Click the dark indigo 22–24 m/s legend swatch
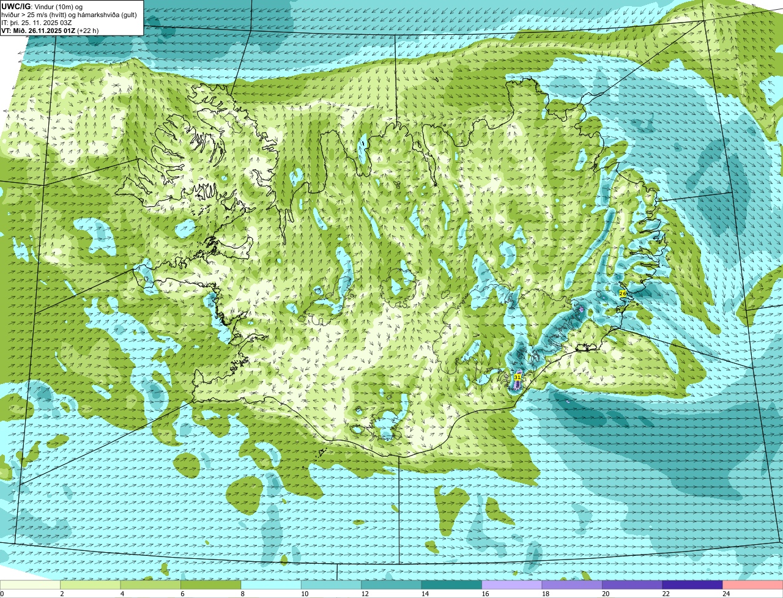 point(692,585)
